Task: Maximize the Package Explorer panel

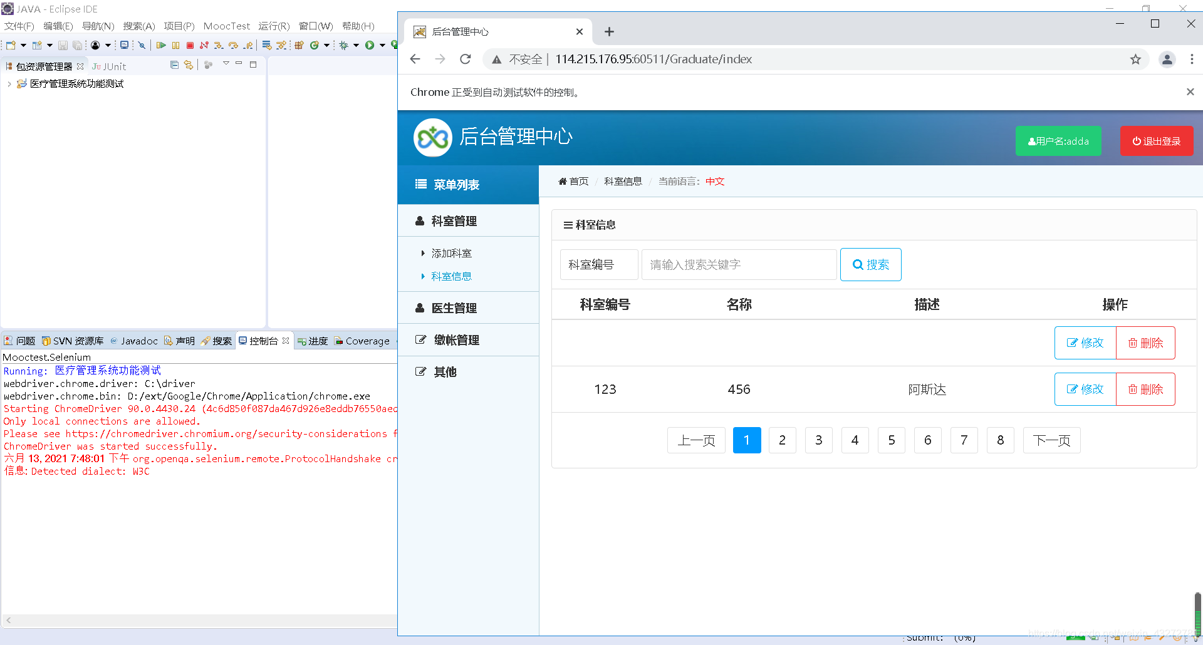Action: click(253, 64)
